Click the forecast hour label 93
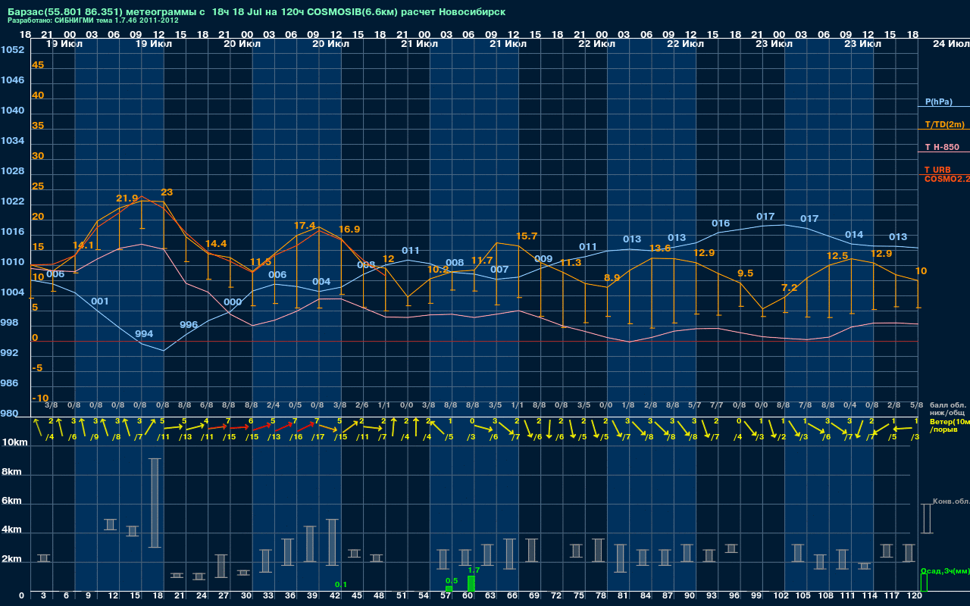The image size is (970, 606). pos(710,597)
